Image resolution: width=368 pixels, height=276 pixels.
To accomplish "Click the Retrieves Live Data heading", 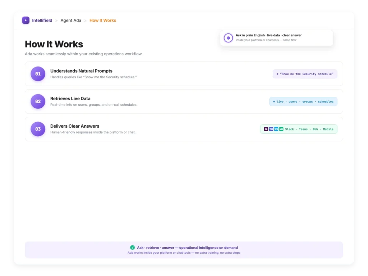I will click(70, 98).
